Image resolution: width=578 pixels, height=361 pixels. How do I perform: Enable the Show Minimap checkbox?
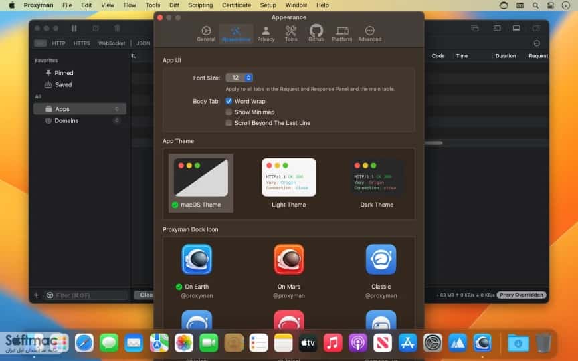229,112
